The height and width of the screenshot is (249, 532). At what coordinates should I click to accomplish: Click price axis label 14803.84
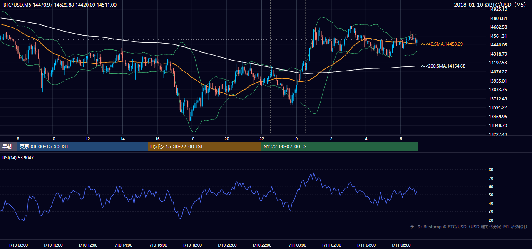pos(498,18)
